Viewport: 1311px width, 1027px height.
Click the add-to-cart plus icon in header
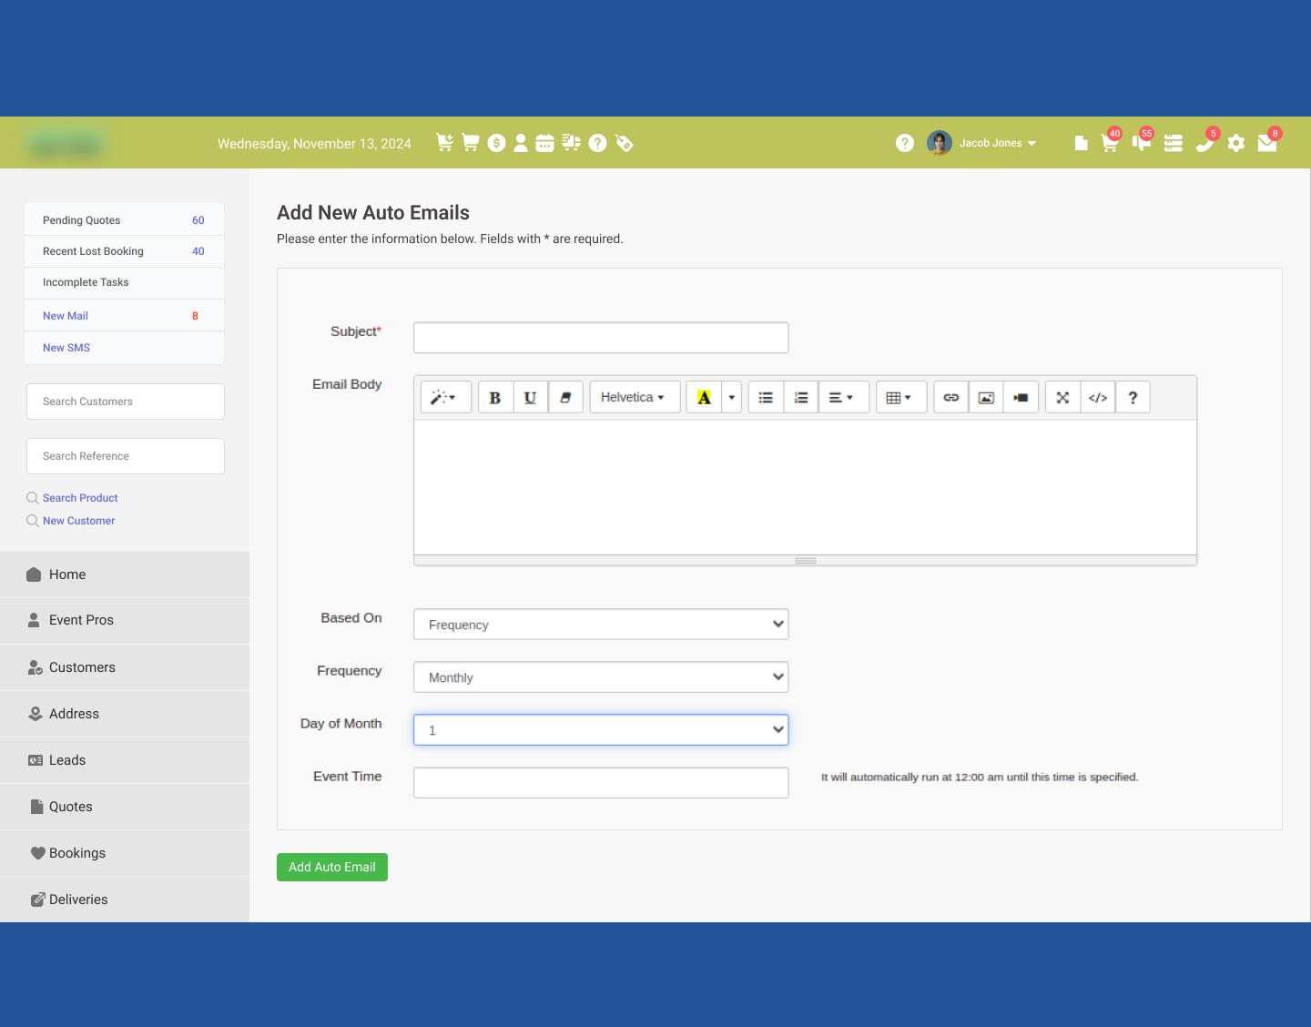[445, 143]
